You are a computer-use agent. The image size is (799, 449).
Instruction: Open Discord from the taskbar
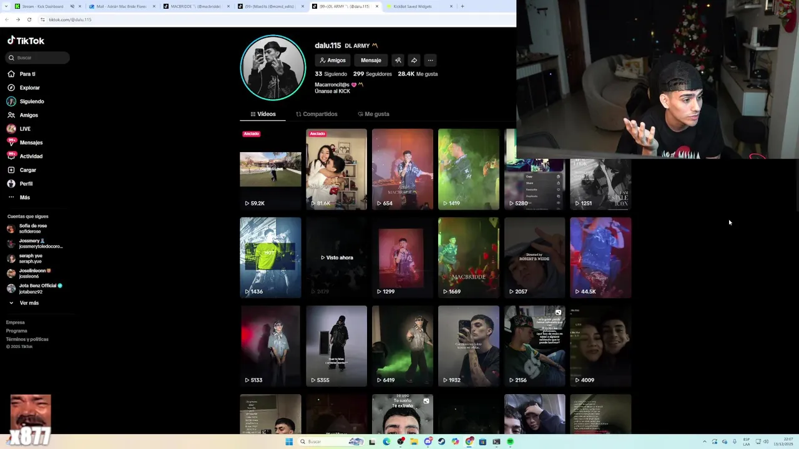coord(428,442)
